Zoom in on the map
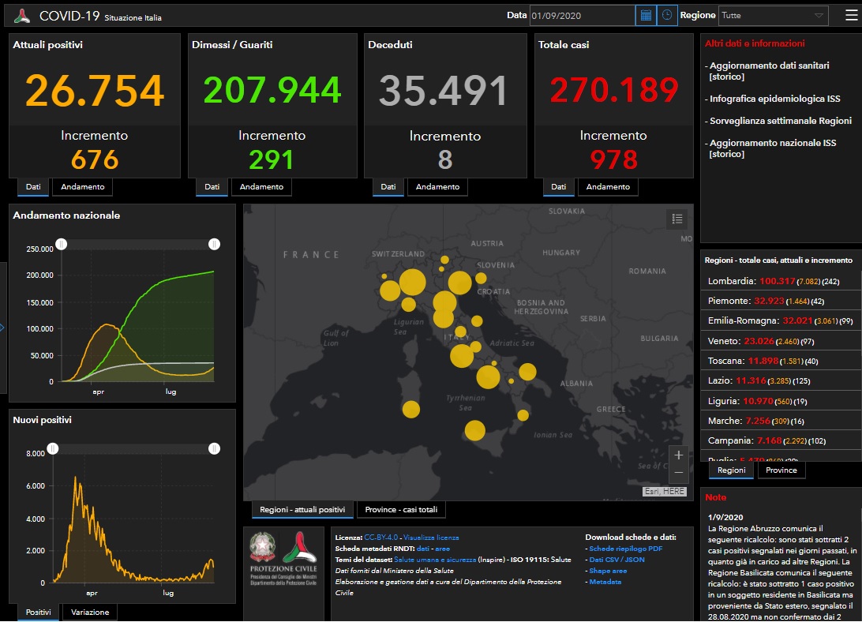The image size is (862, 622). coord(678,455)
